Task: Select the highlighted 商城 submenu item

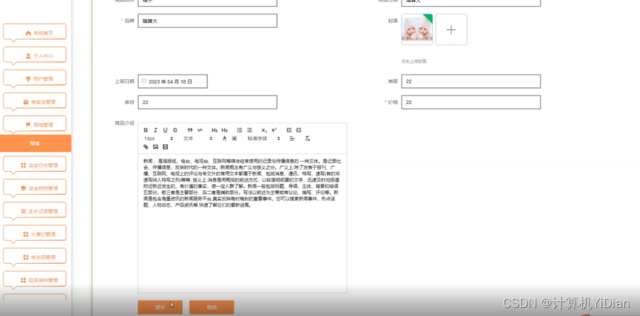Action: coord(35,143)
